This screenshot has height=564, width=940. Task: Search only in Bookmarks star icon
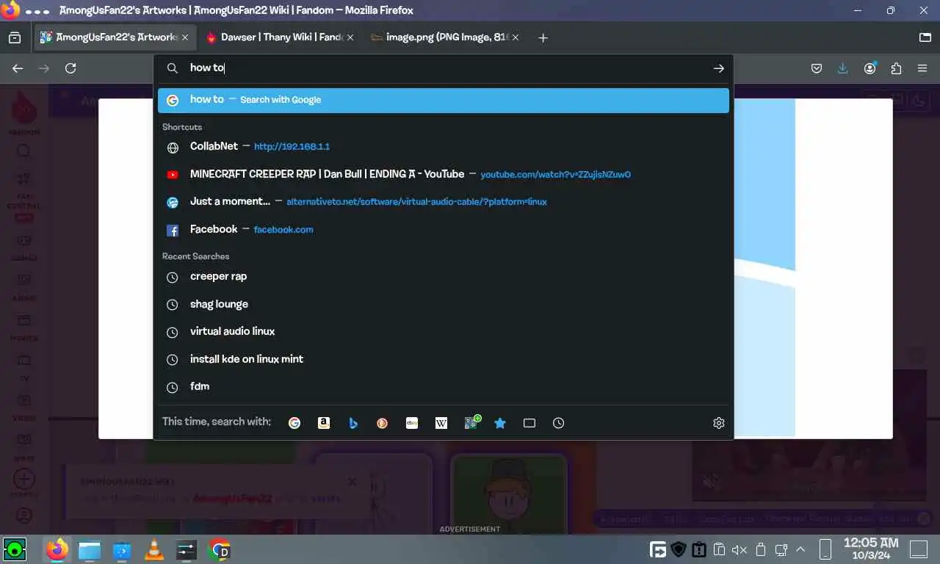pyautogui.click(x=500, y=423)
